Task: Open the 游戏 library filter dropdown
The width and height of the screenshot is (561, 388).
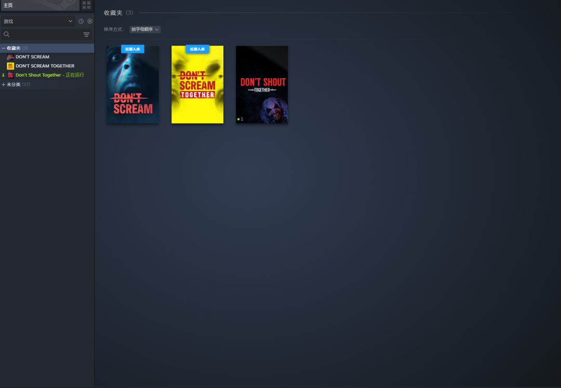Action: tap(38, 21)
